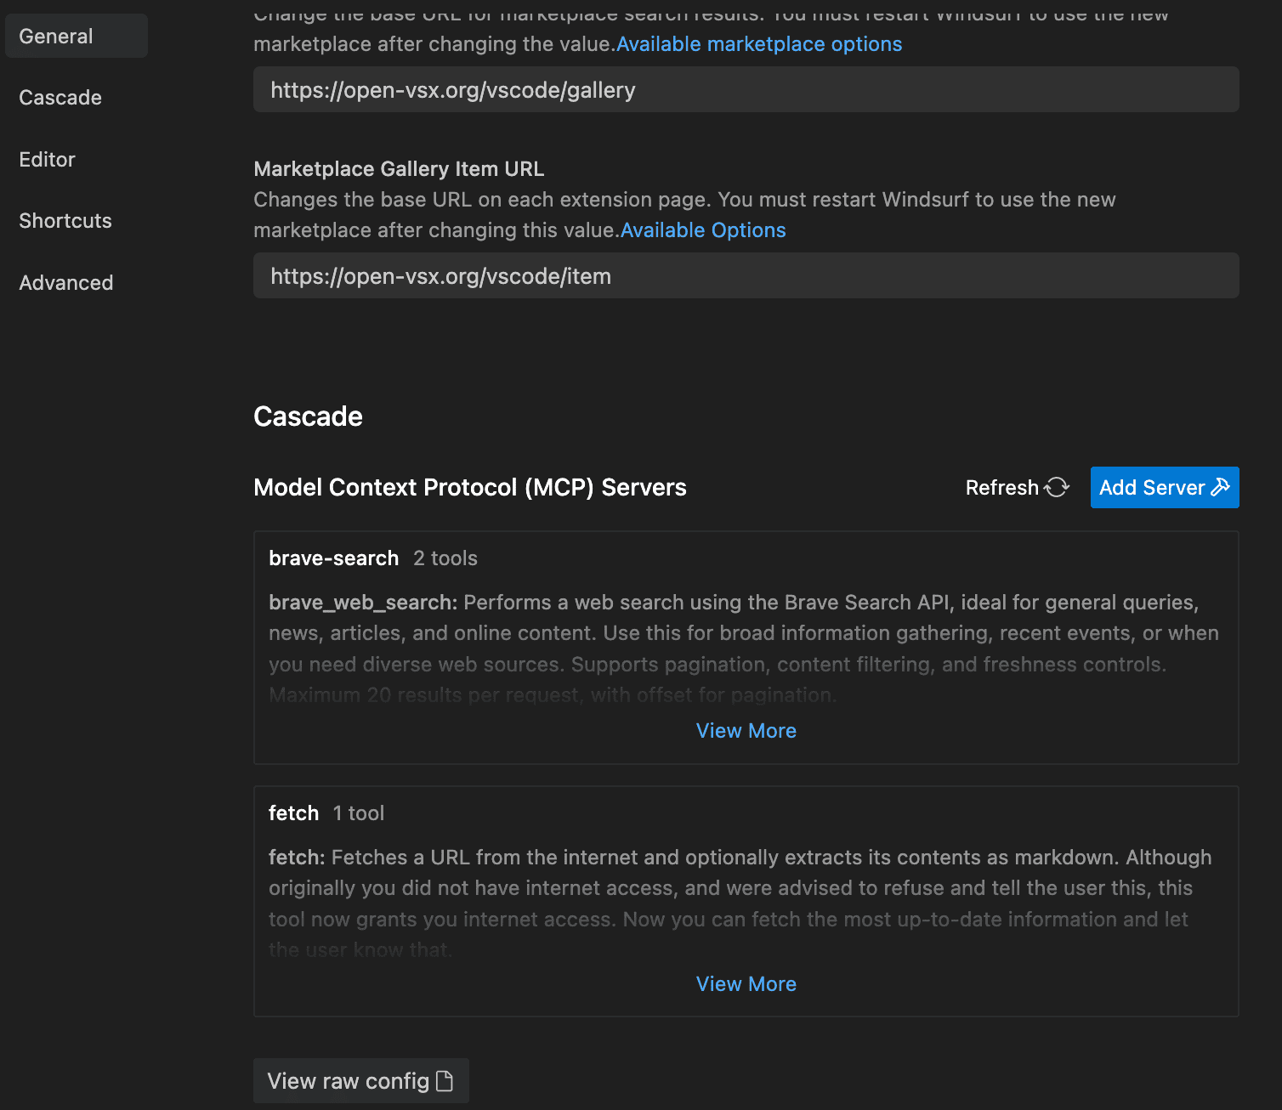Click the hammer icon on Add Server
Screen dimensions: 1282x1110
coord(1221,487)
